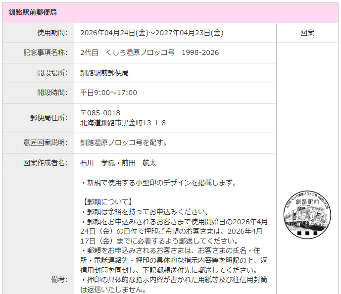Click the 開設場所 label
This screenshot has width=341, height=294.
point(52,73)
